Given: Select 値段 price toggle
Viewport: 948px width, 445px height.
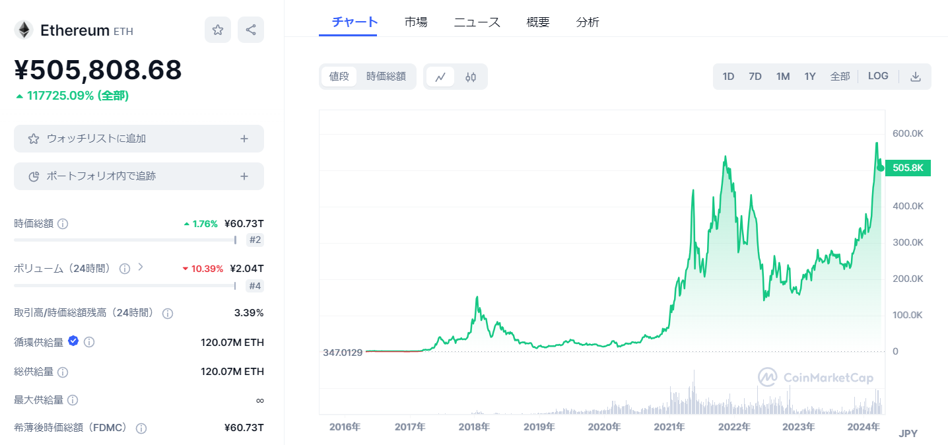Looking at the screenshot, I should tap(339, 77).
